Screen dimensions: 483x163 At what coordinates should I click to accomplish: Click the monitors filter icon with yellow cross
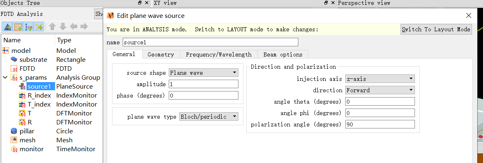click(39, 27)
